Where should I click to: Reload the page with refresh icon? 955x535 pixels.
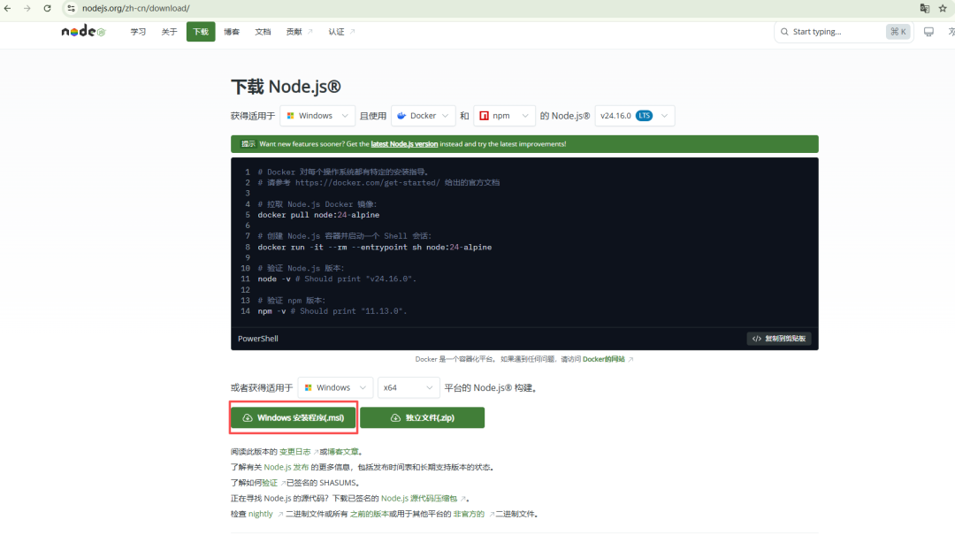point(47,9)
